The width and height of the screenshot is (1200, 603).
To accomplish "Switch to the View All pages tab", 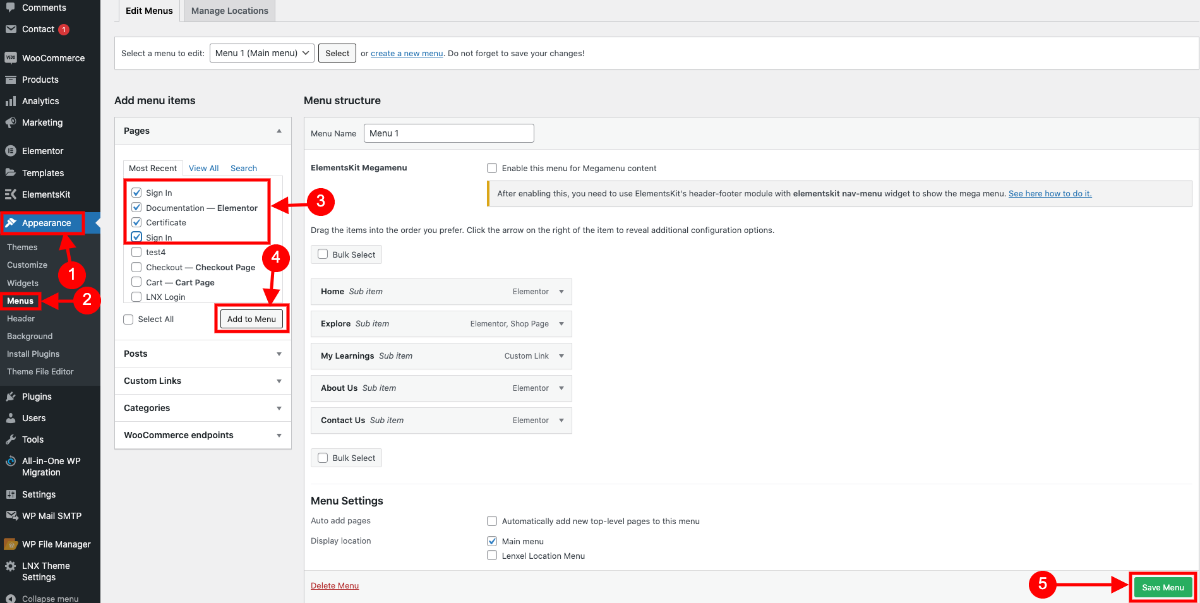I will tap(203, 168).
